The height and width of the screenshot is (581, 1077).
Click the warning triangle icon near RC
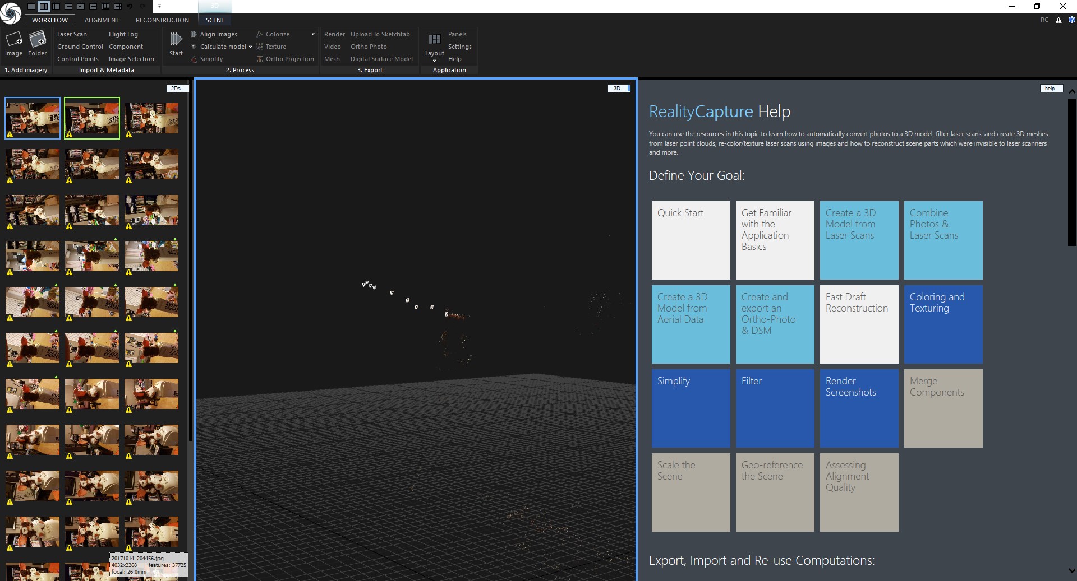click(x=1058, y=20)
